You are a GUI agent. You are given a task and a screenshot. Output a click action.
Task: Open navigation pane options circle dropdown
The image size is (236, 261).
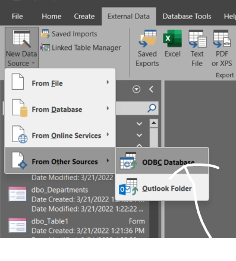click(136, 89)
